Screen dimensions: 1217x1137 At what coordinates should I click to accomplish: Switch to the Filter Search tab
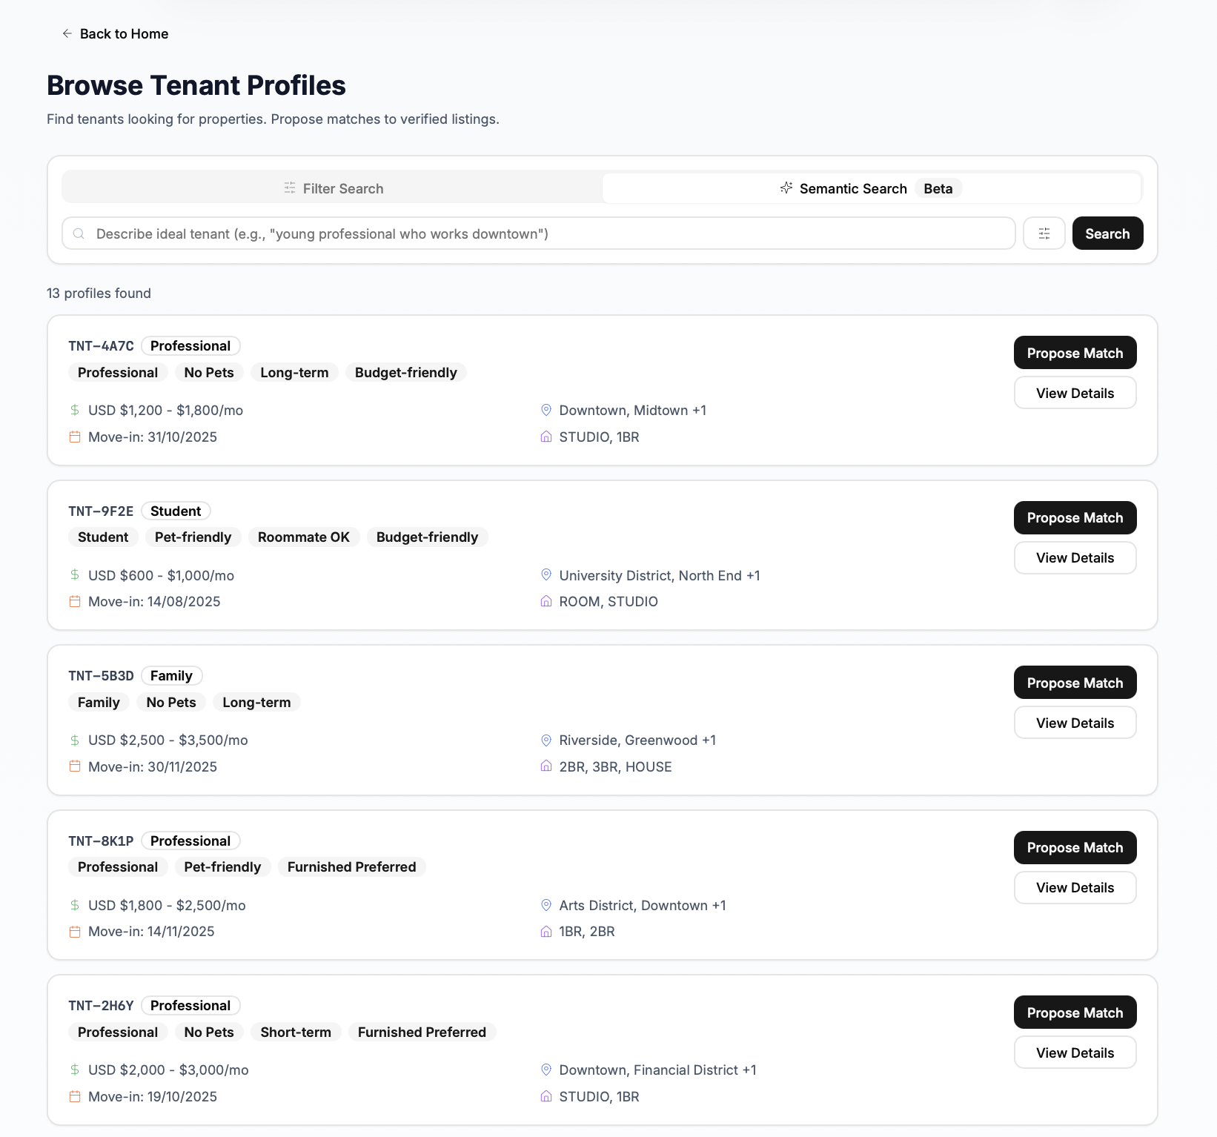pyautogui.click(x=333, y=188)
